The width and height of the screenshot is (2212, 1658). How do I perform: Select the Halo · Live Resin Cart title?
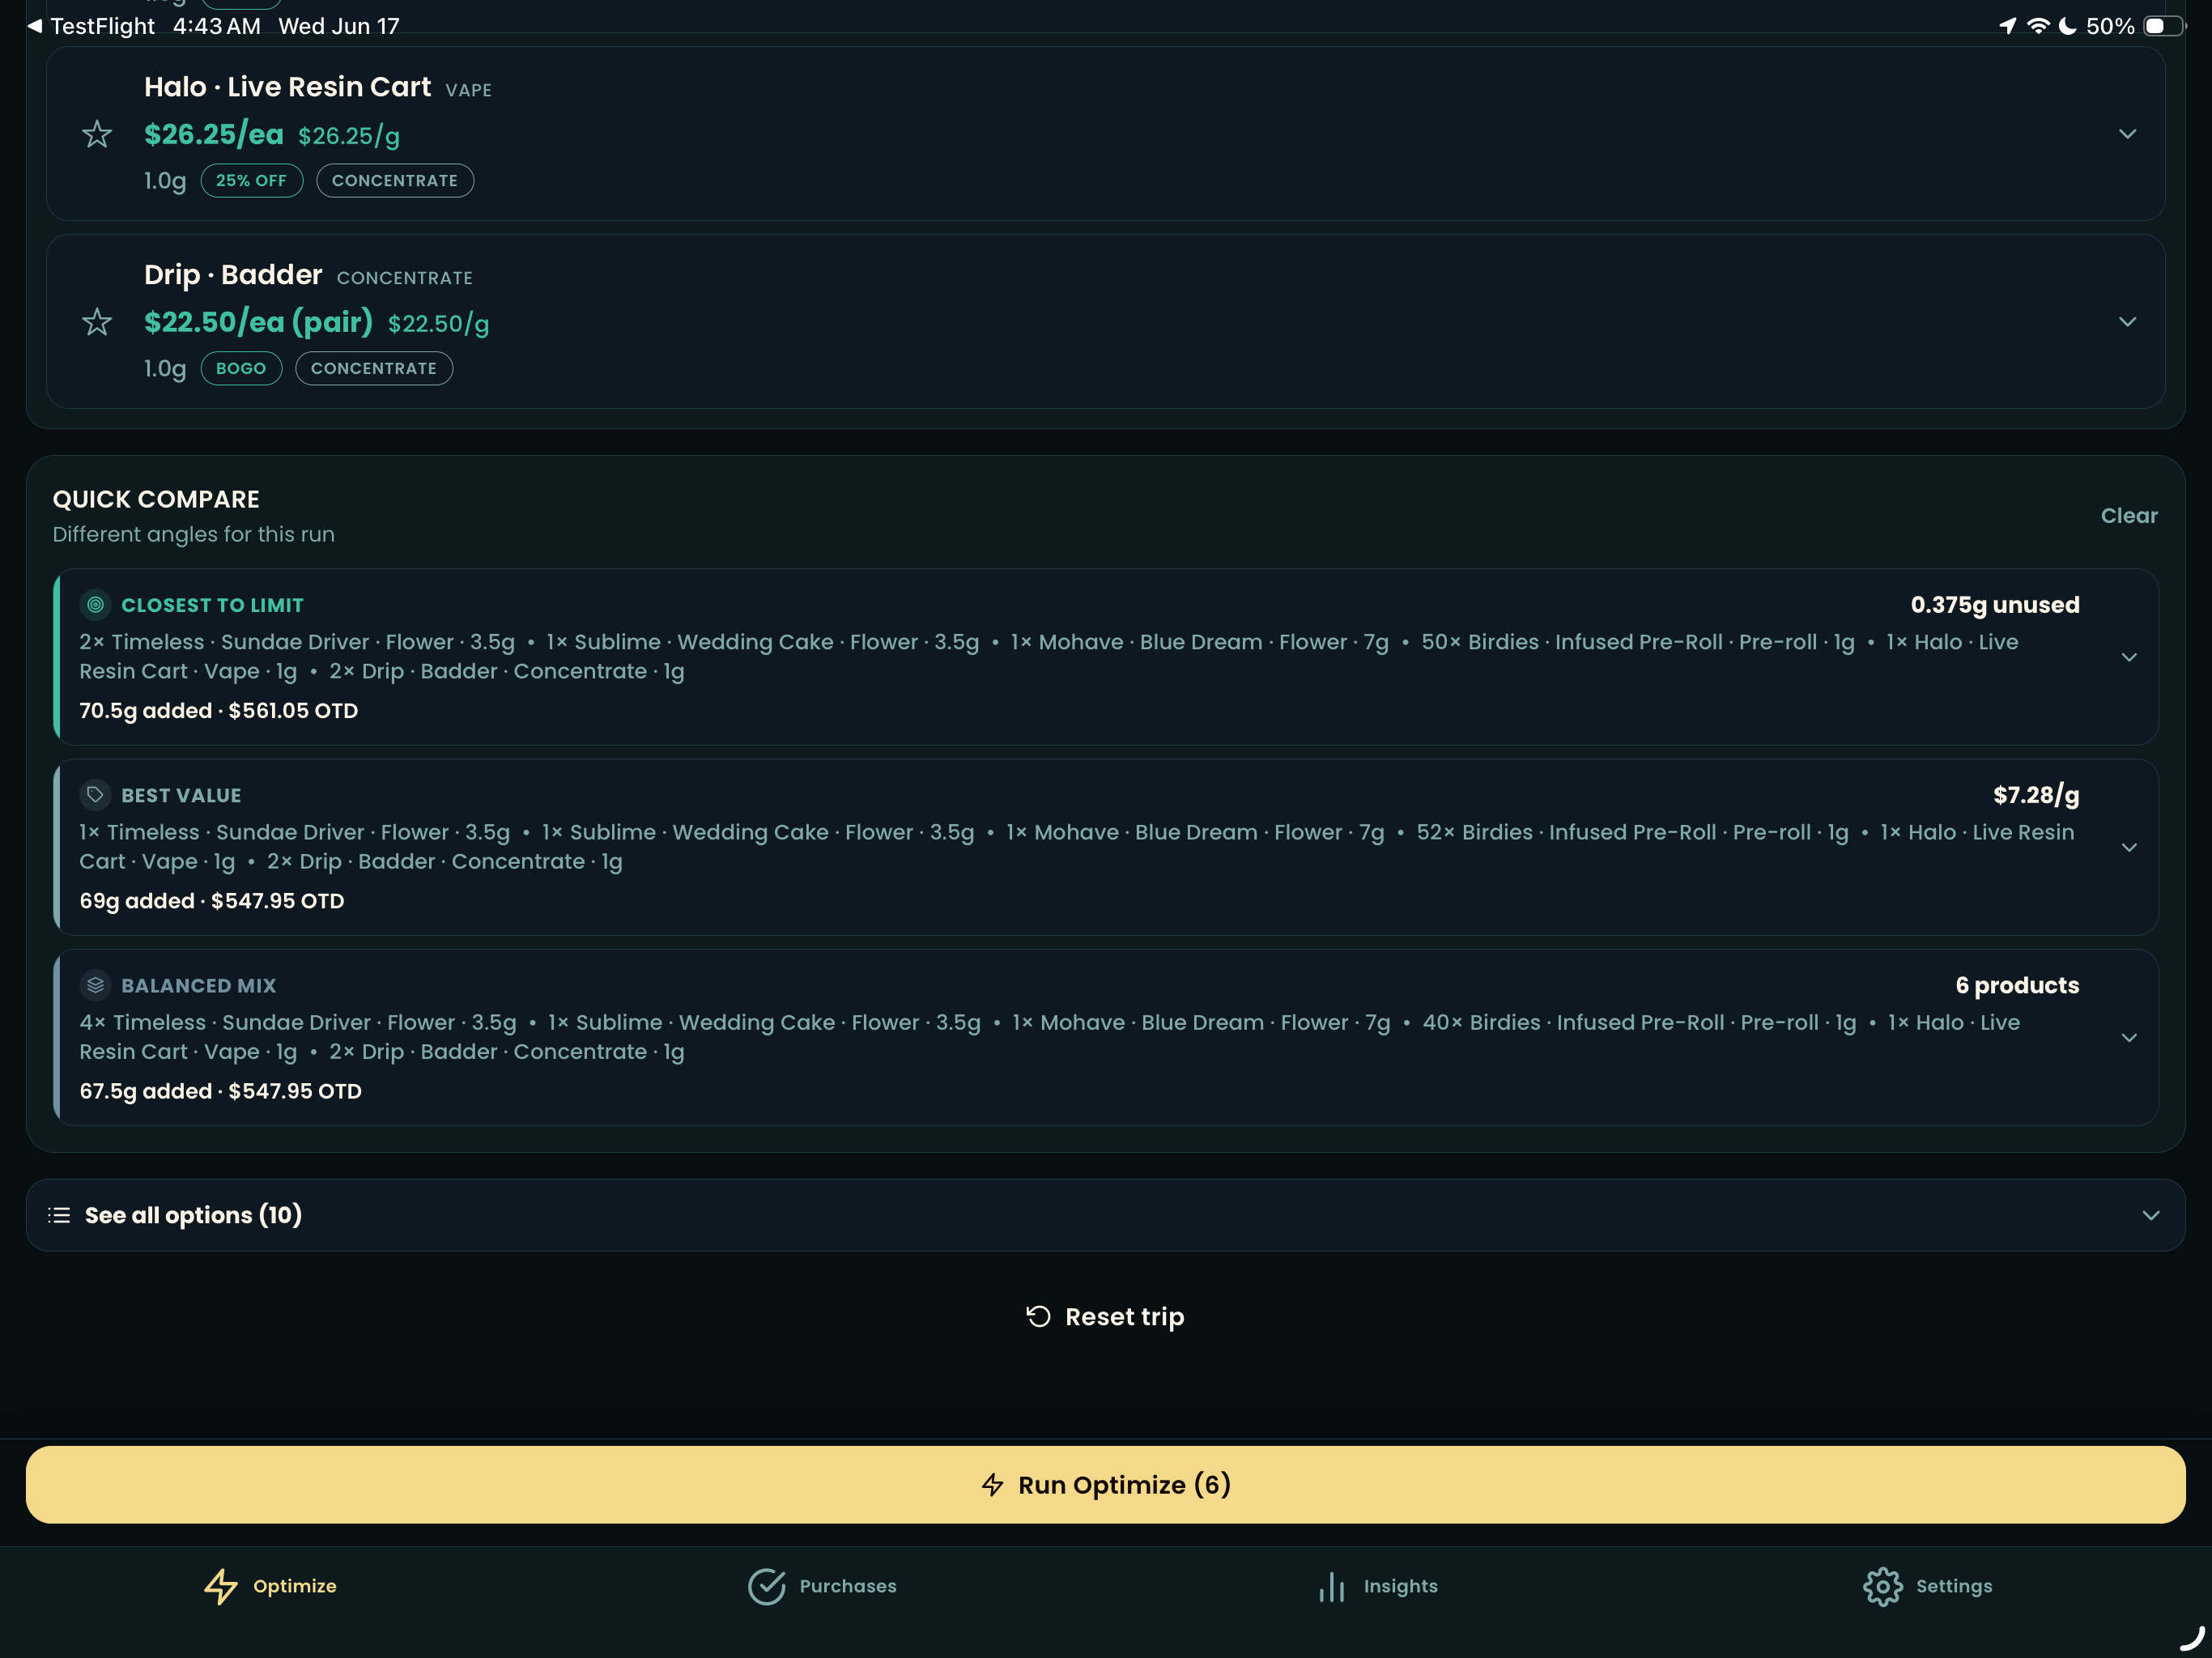point(288,87)
